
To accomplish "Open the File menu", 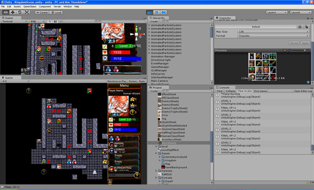I will click(3, 7).
